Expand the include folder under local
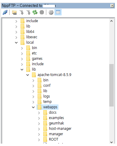 22,64
